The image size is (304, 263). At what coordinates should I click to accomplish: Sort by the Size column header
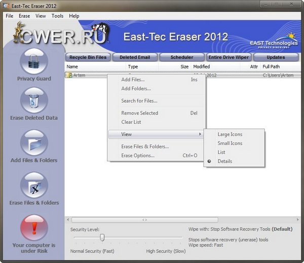click(175, 66)
